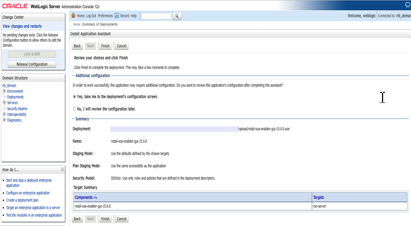Click the Staging Mode value text
Screen dimensions: 411x226
(140, 154)
